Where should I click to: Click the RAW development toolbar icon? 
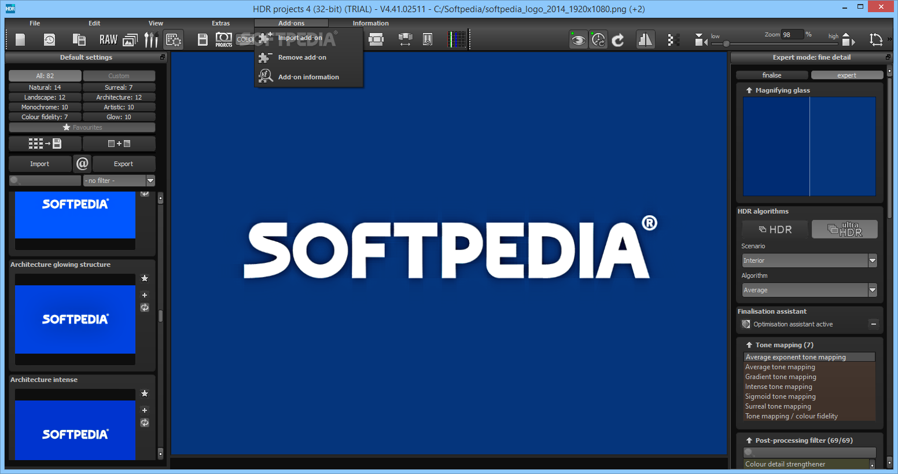pyautogui.click(x=108, y=39)
